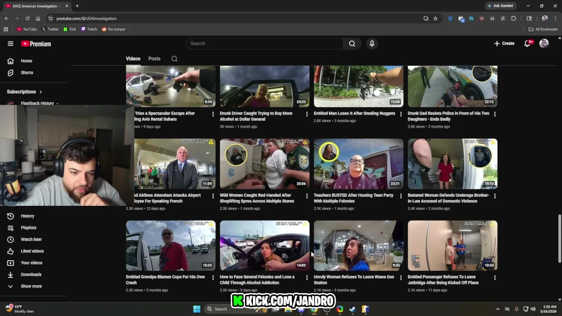Viewport: 562px width, 316px height.
Task: Open Kick bookmark in bookmarks bar
Action: [x=70, y=29]
